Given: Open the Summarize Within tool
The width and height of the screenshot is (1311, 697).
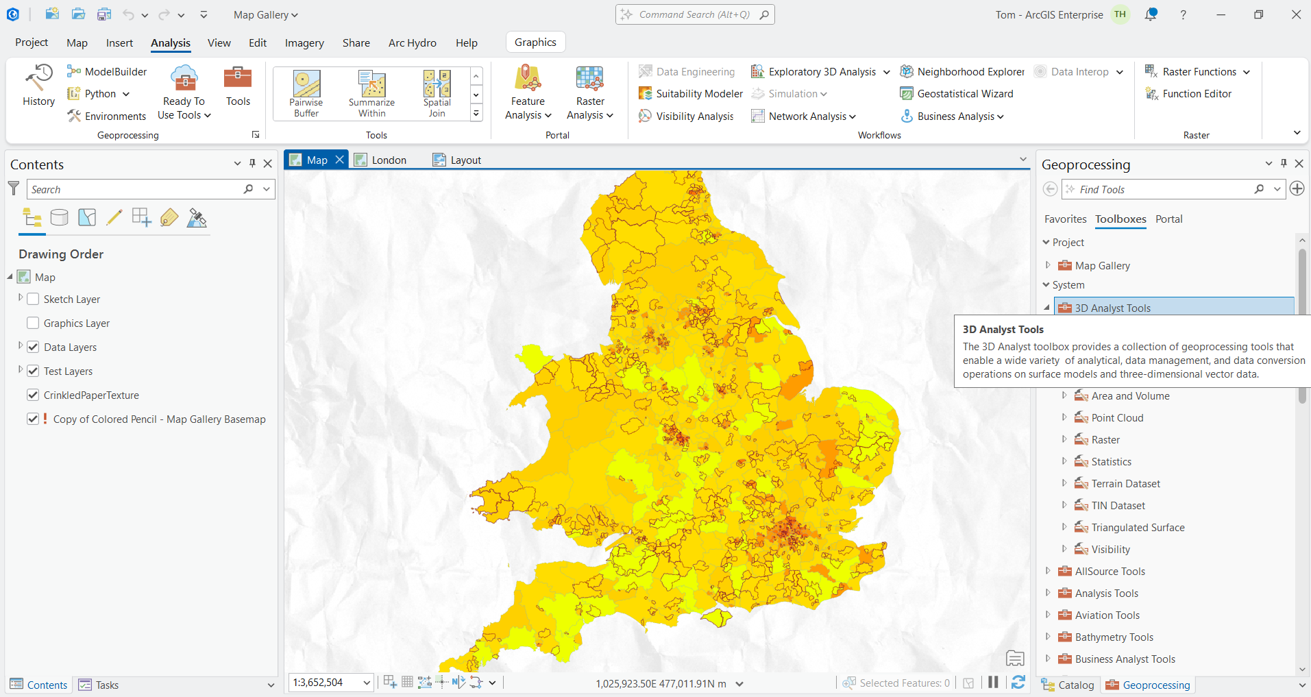Looking at the screenshot, I should [x=371, y=93].
